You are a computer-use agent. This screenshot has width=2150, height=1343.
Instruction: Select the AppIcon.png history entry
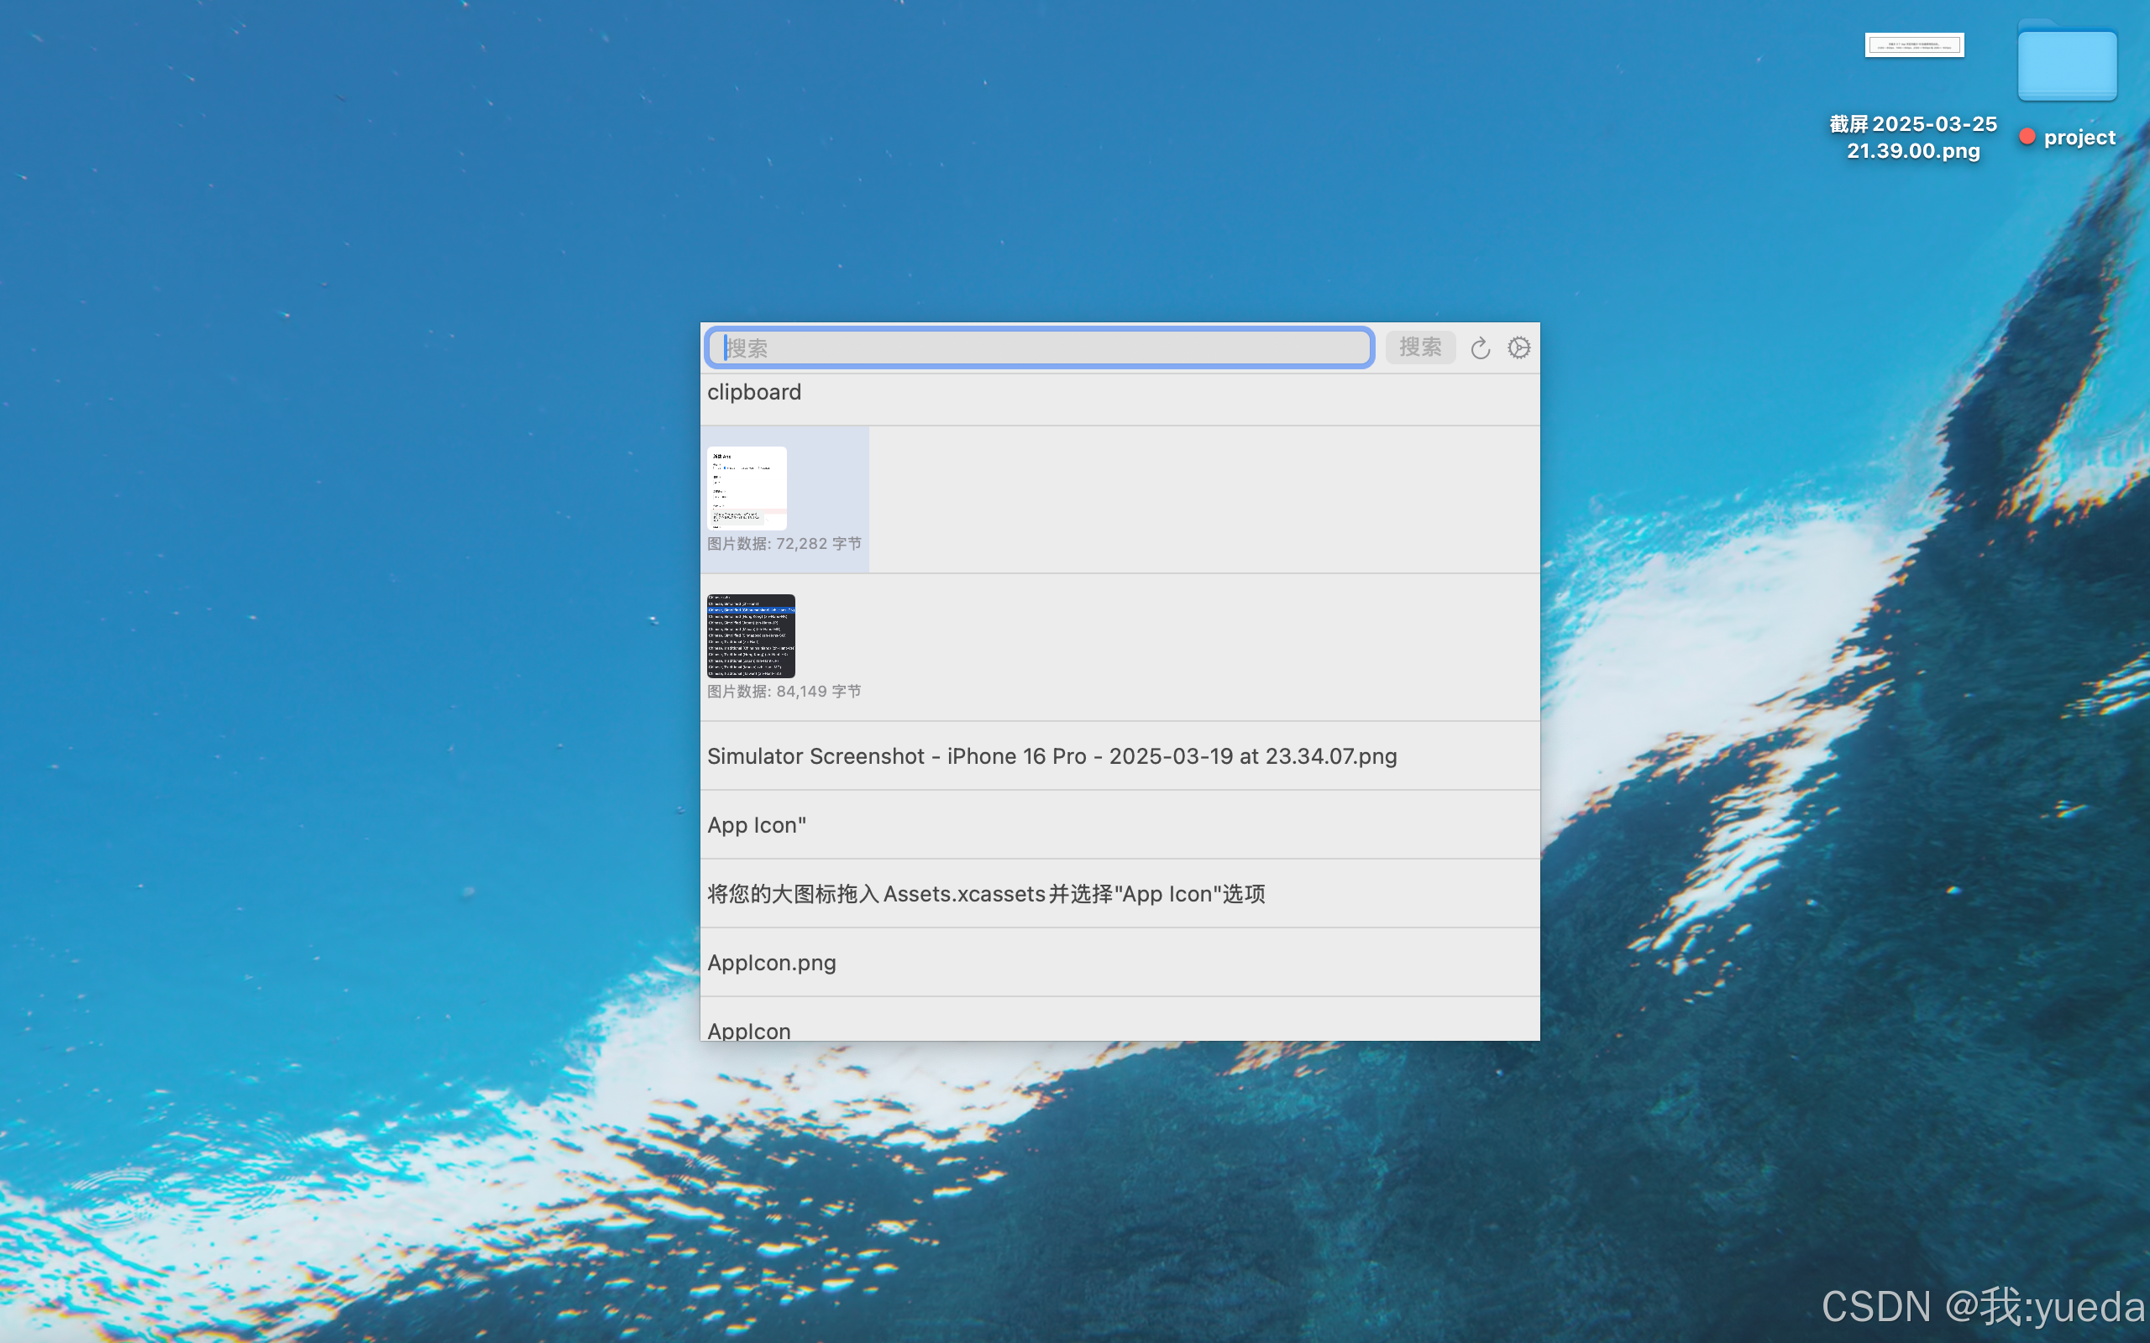coord(771,963)
